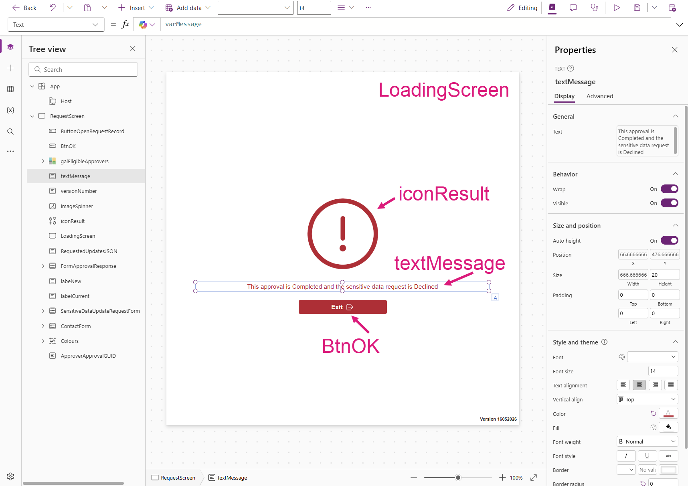688x486 pixels.
Task: Turn off the Wrap toggle
Action: pyautogui.click(x=669, y=189)
